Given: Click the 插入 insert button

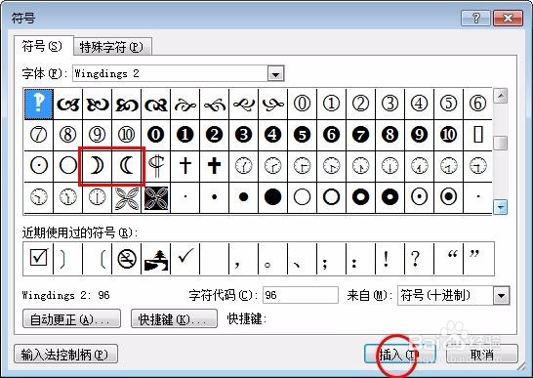Looking at the screenshot, I should [400, 355].
